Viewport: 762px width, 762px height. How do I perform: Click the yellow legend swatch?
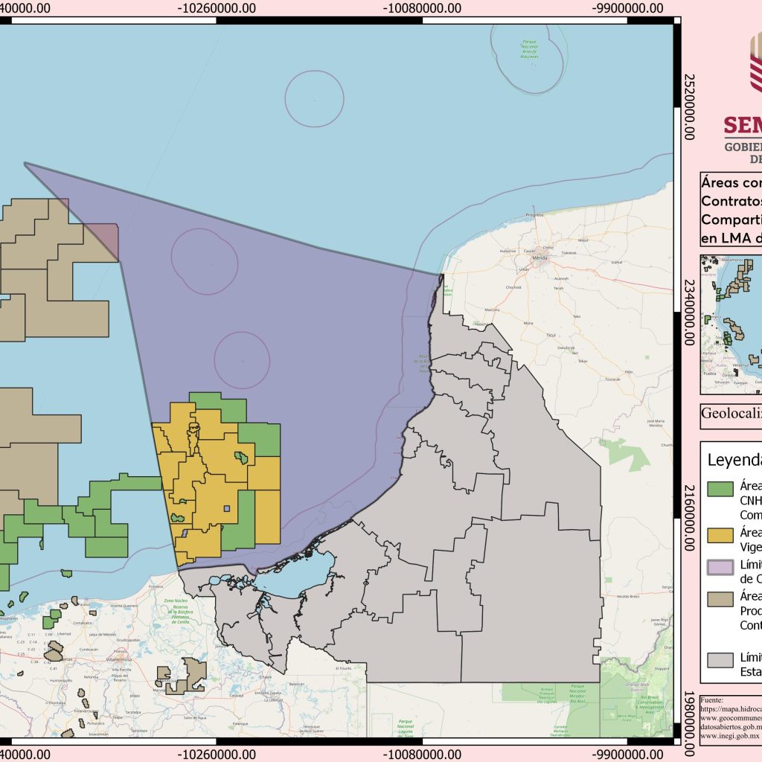point(720,535)
